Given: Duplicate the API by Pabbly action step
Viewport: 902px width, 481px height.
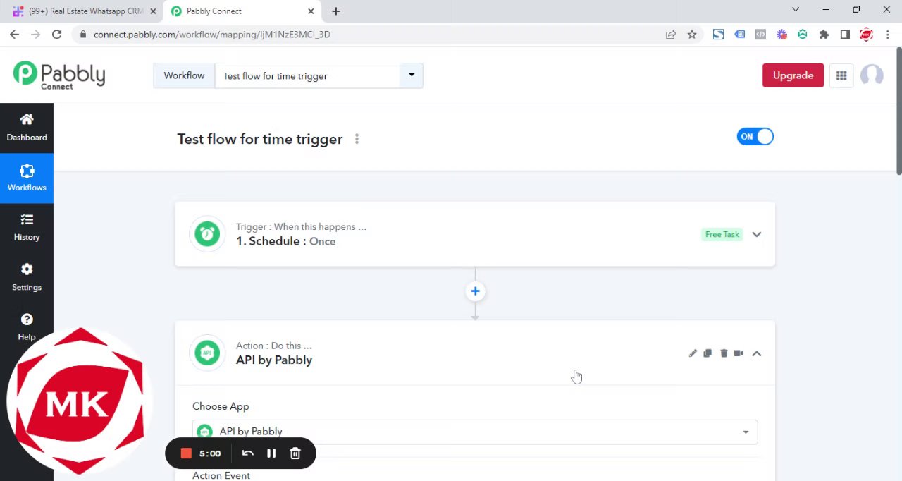Looking at the screenshot, I should pyautogui.click(x=708, y=353).
